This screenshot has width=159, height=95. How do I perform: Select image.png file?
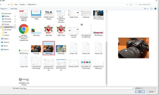point(86,14)
